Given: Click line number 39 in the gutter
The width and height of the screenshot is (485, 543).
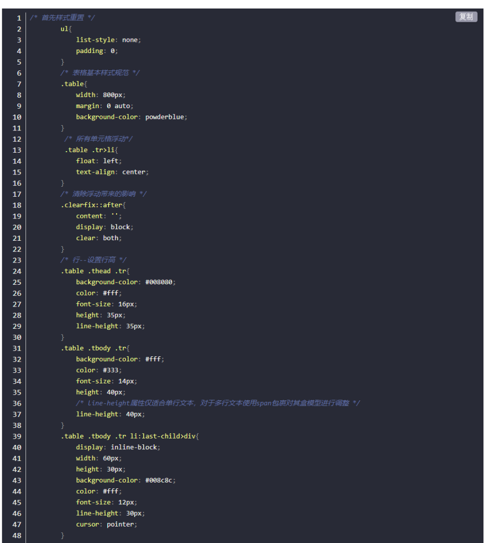Looking at the screenshot, I should tap(17, 436).
